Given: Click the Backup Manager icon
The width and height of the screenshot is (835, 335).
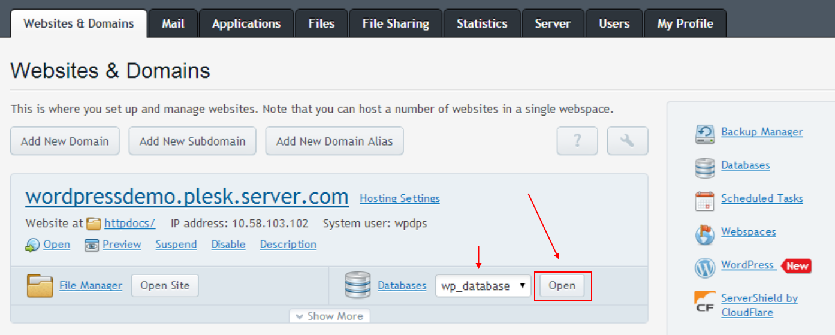Looking at the screenshot, I should [x=705, y=133].
